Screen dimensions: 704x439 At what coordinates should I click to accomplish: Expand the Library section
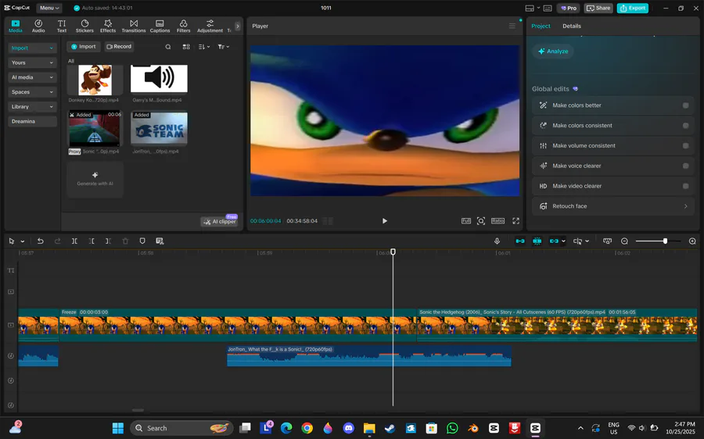tap(32, 107)
